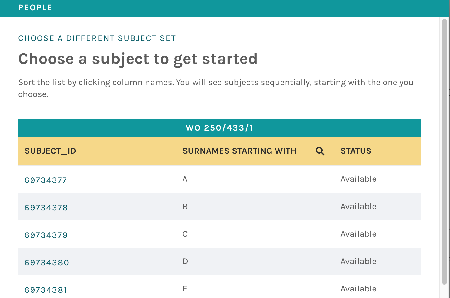Image resolution: width=450 pixels, height=298 pixels.
Task: Select subject 69734379
Action: pyautogui.click(x=46, y=235)
